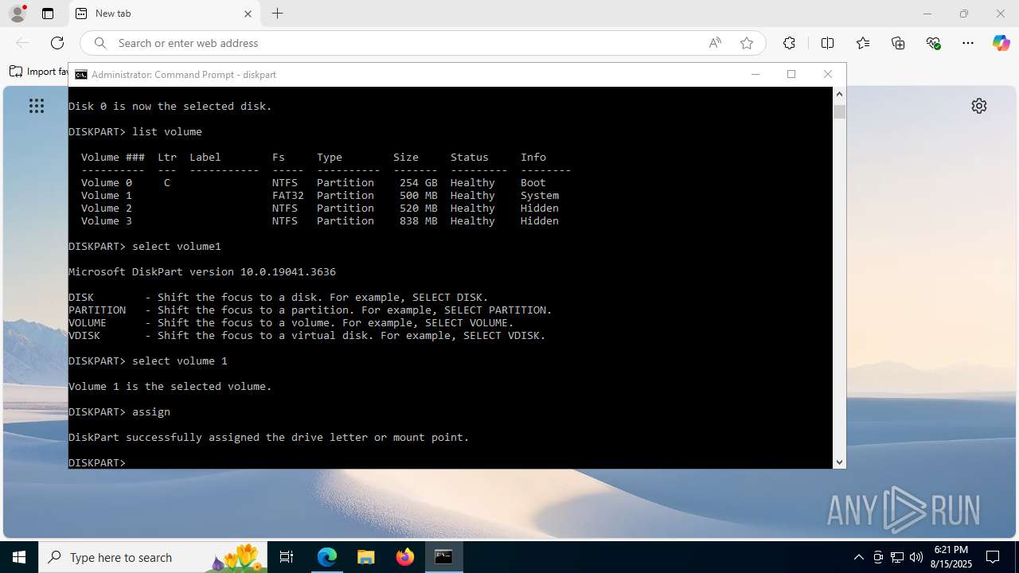Click Command Prompt scrollbar down arrow
Image resolution: width=1019 pixels, height=573 pixels.
[839, 462]
